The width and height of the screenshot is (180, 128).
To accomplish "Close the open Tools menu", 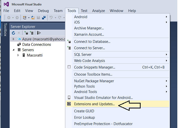I will (x=72, y=11).
